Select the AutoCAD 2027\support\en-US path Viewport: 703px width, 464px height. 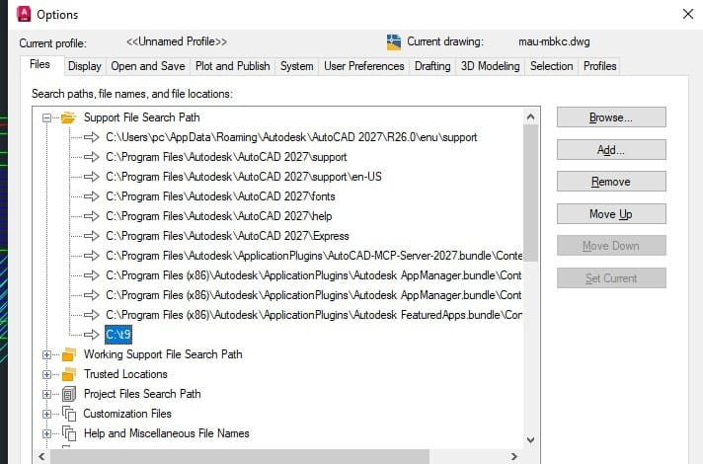pos(244,177)
